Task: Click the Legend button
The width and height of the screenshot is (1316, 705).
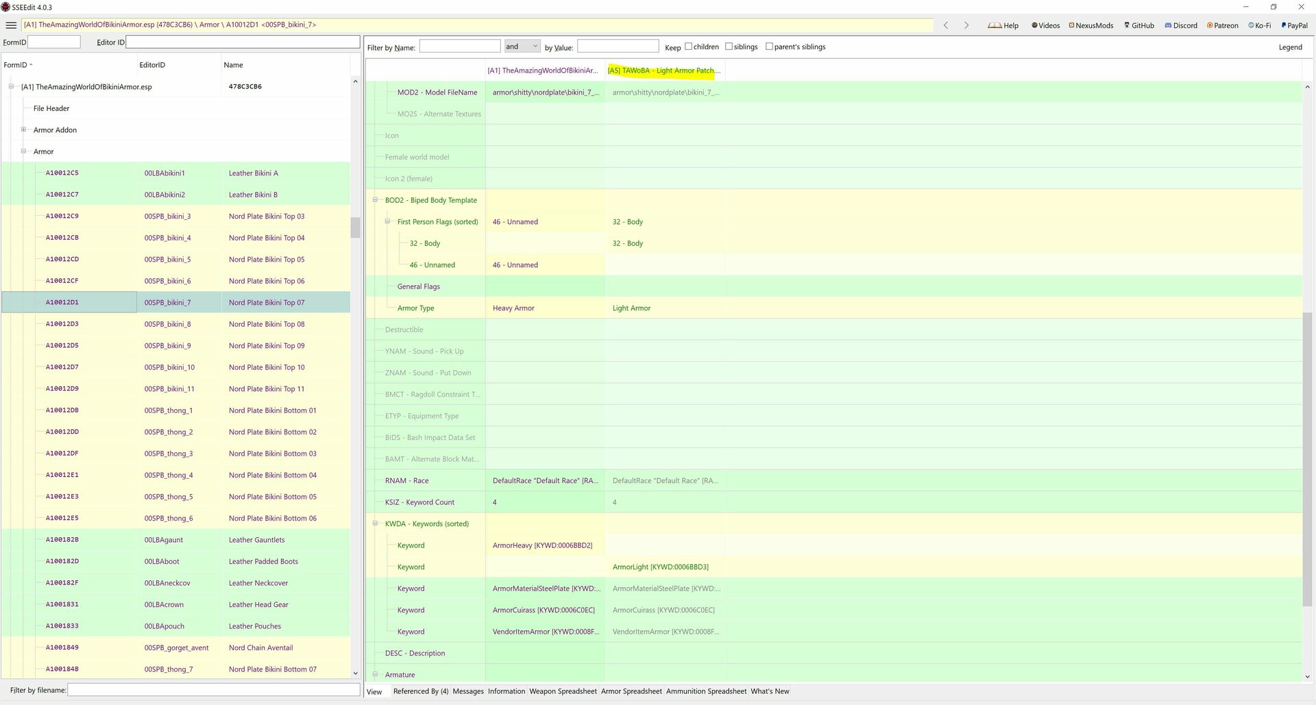Action: [x=1290, y=47]
